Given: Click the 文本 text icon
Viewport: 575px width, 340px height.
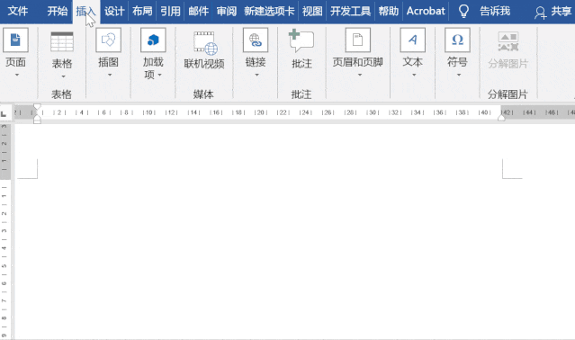Looking at the screenshot, I should coord(413,40).
